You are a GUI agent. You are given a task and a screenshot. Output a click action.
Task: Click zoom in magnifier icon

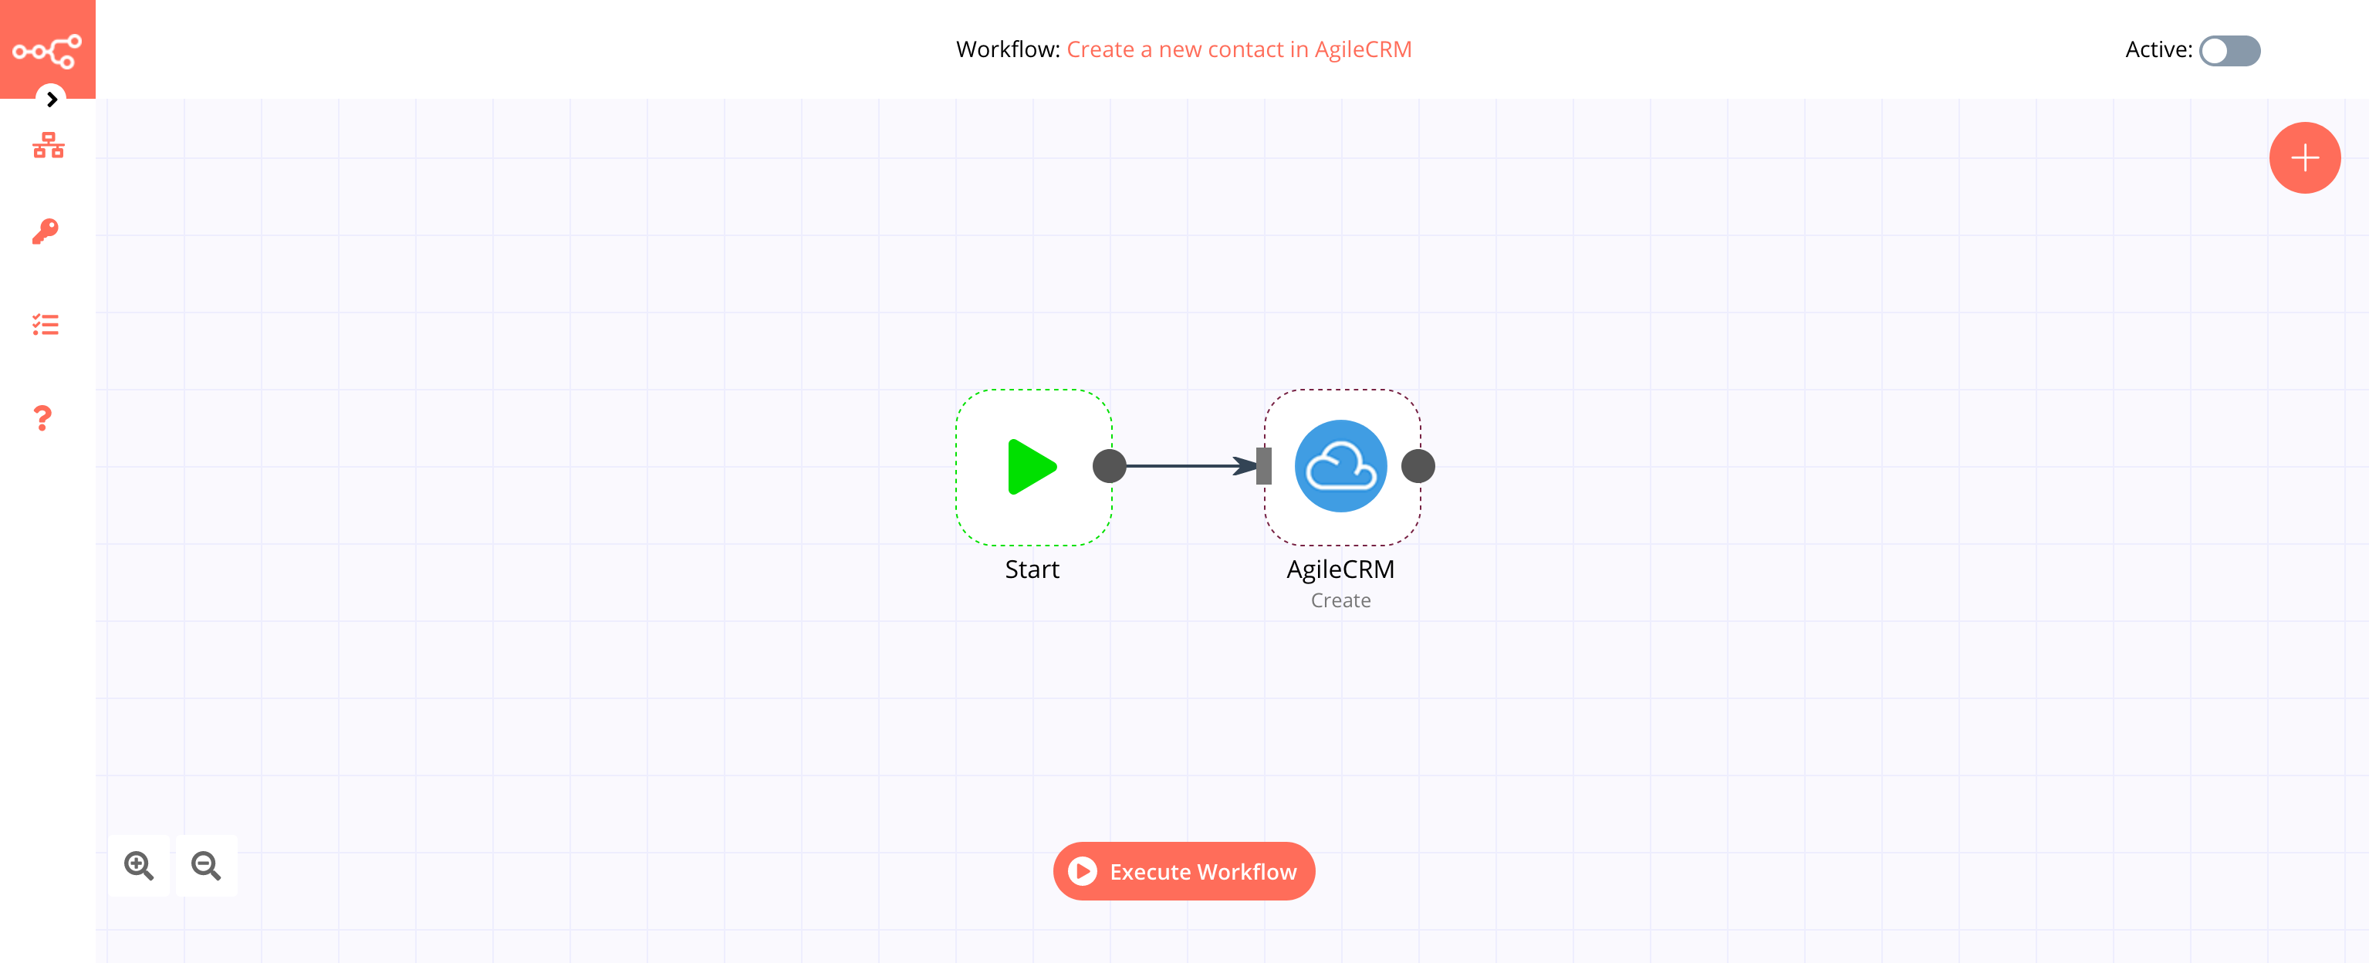click(139, 865)
